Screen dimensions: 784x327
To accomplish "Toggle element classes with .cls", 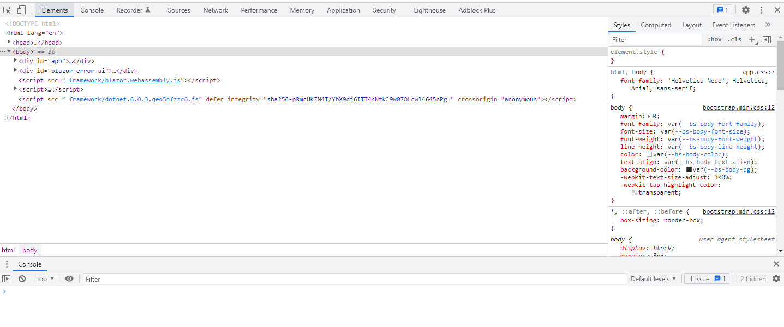I will point(734,39).
